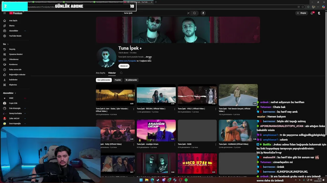
Task: Search within the channel using magnifier icon
Action: point(121,73)
